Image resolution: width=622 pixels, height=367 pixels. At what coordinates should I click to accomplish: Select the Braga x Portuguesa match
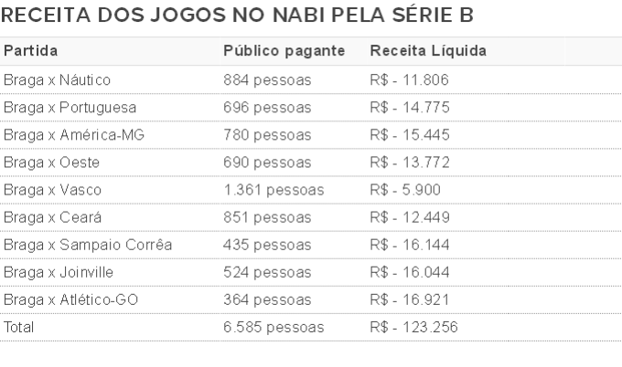tap(70, 108)
